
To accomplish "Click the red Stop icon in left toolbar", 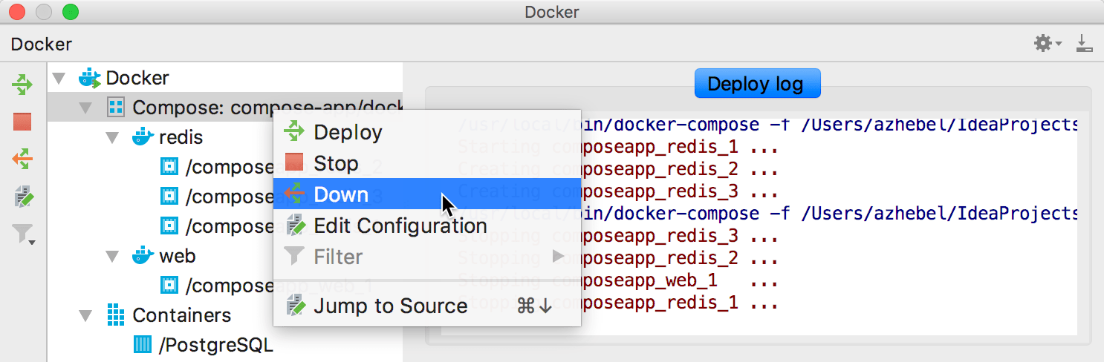I will pyautogui.click(x=22, y=122).
